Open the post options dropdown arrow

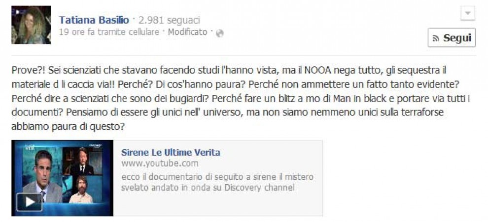[467, 14]
